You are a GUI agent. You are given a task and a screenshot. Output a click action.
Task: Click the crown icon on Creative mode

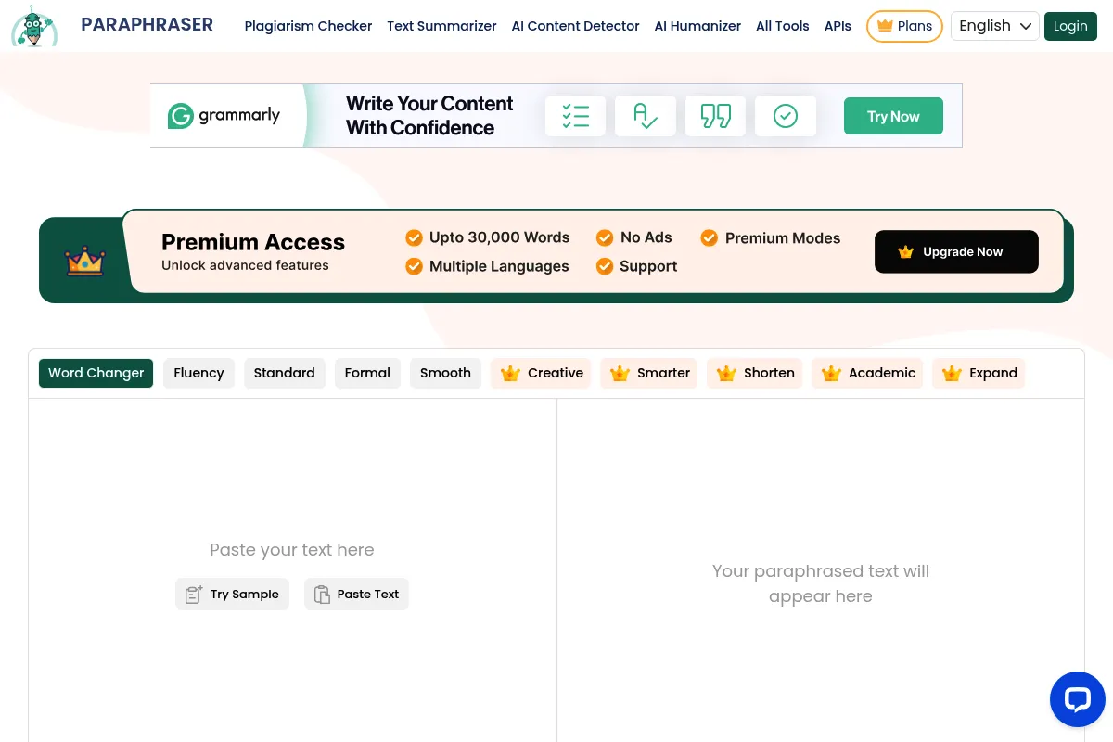point(510,373)
